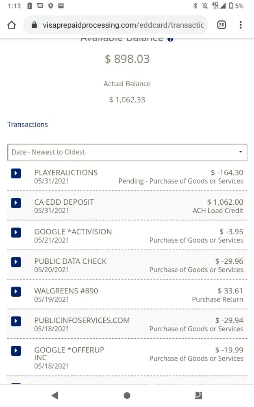Tap the padlock icon in address bar

click(35, 25)
